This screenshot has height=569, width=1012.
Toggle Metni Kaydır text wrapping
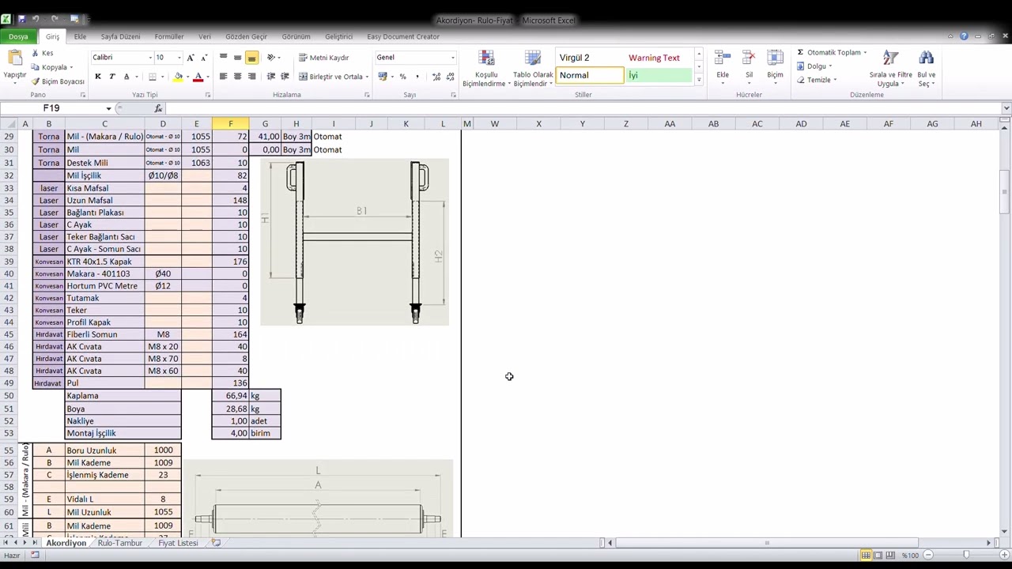pos(323,58)
